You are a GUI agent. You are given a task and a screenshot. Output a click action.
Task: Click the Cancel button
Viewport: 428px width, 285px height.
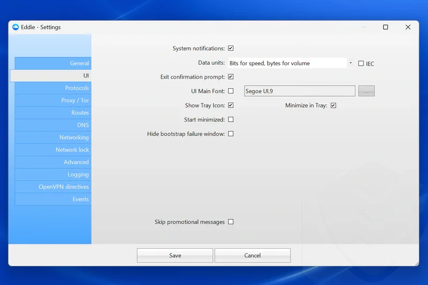pyautogui.click(x=253, y=256)
